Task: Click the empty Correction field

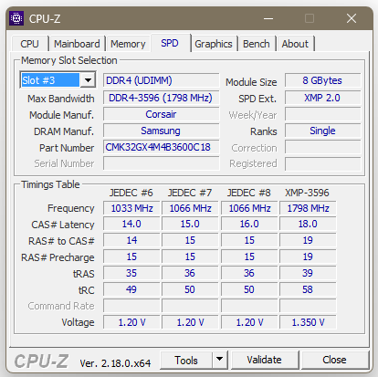Action: click(x=322, y=147)
